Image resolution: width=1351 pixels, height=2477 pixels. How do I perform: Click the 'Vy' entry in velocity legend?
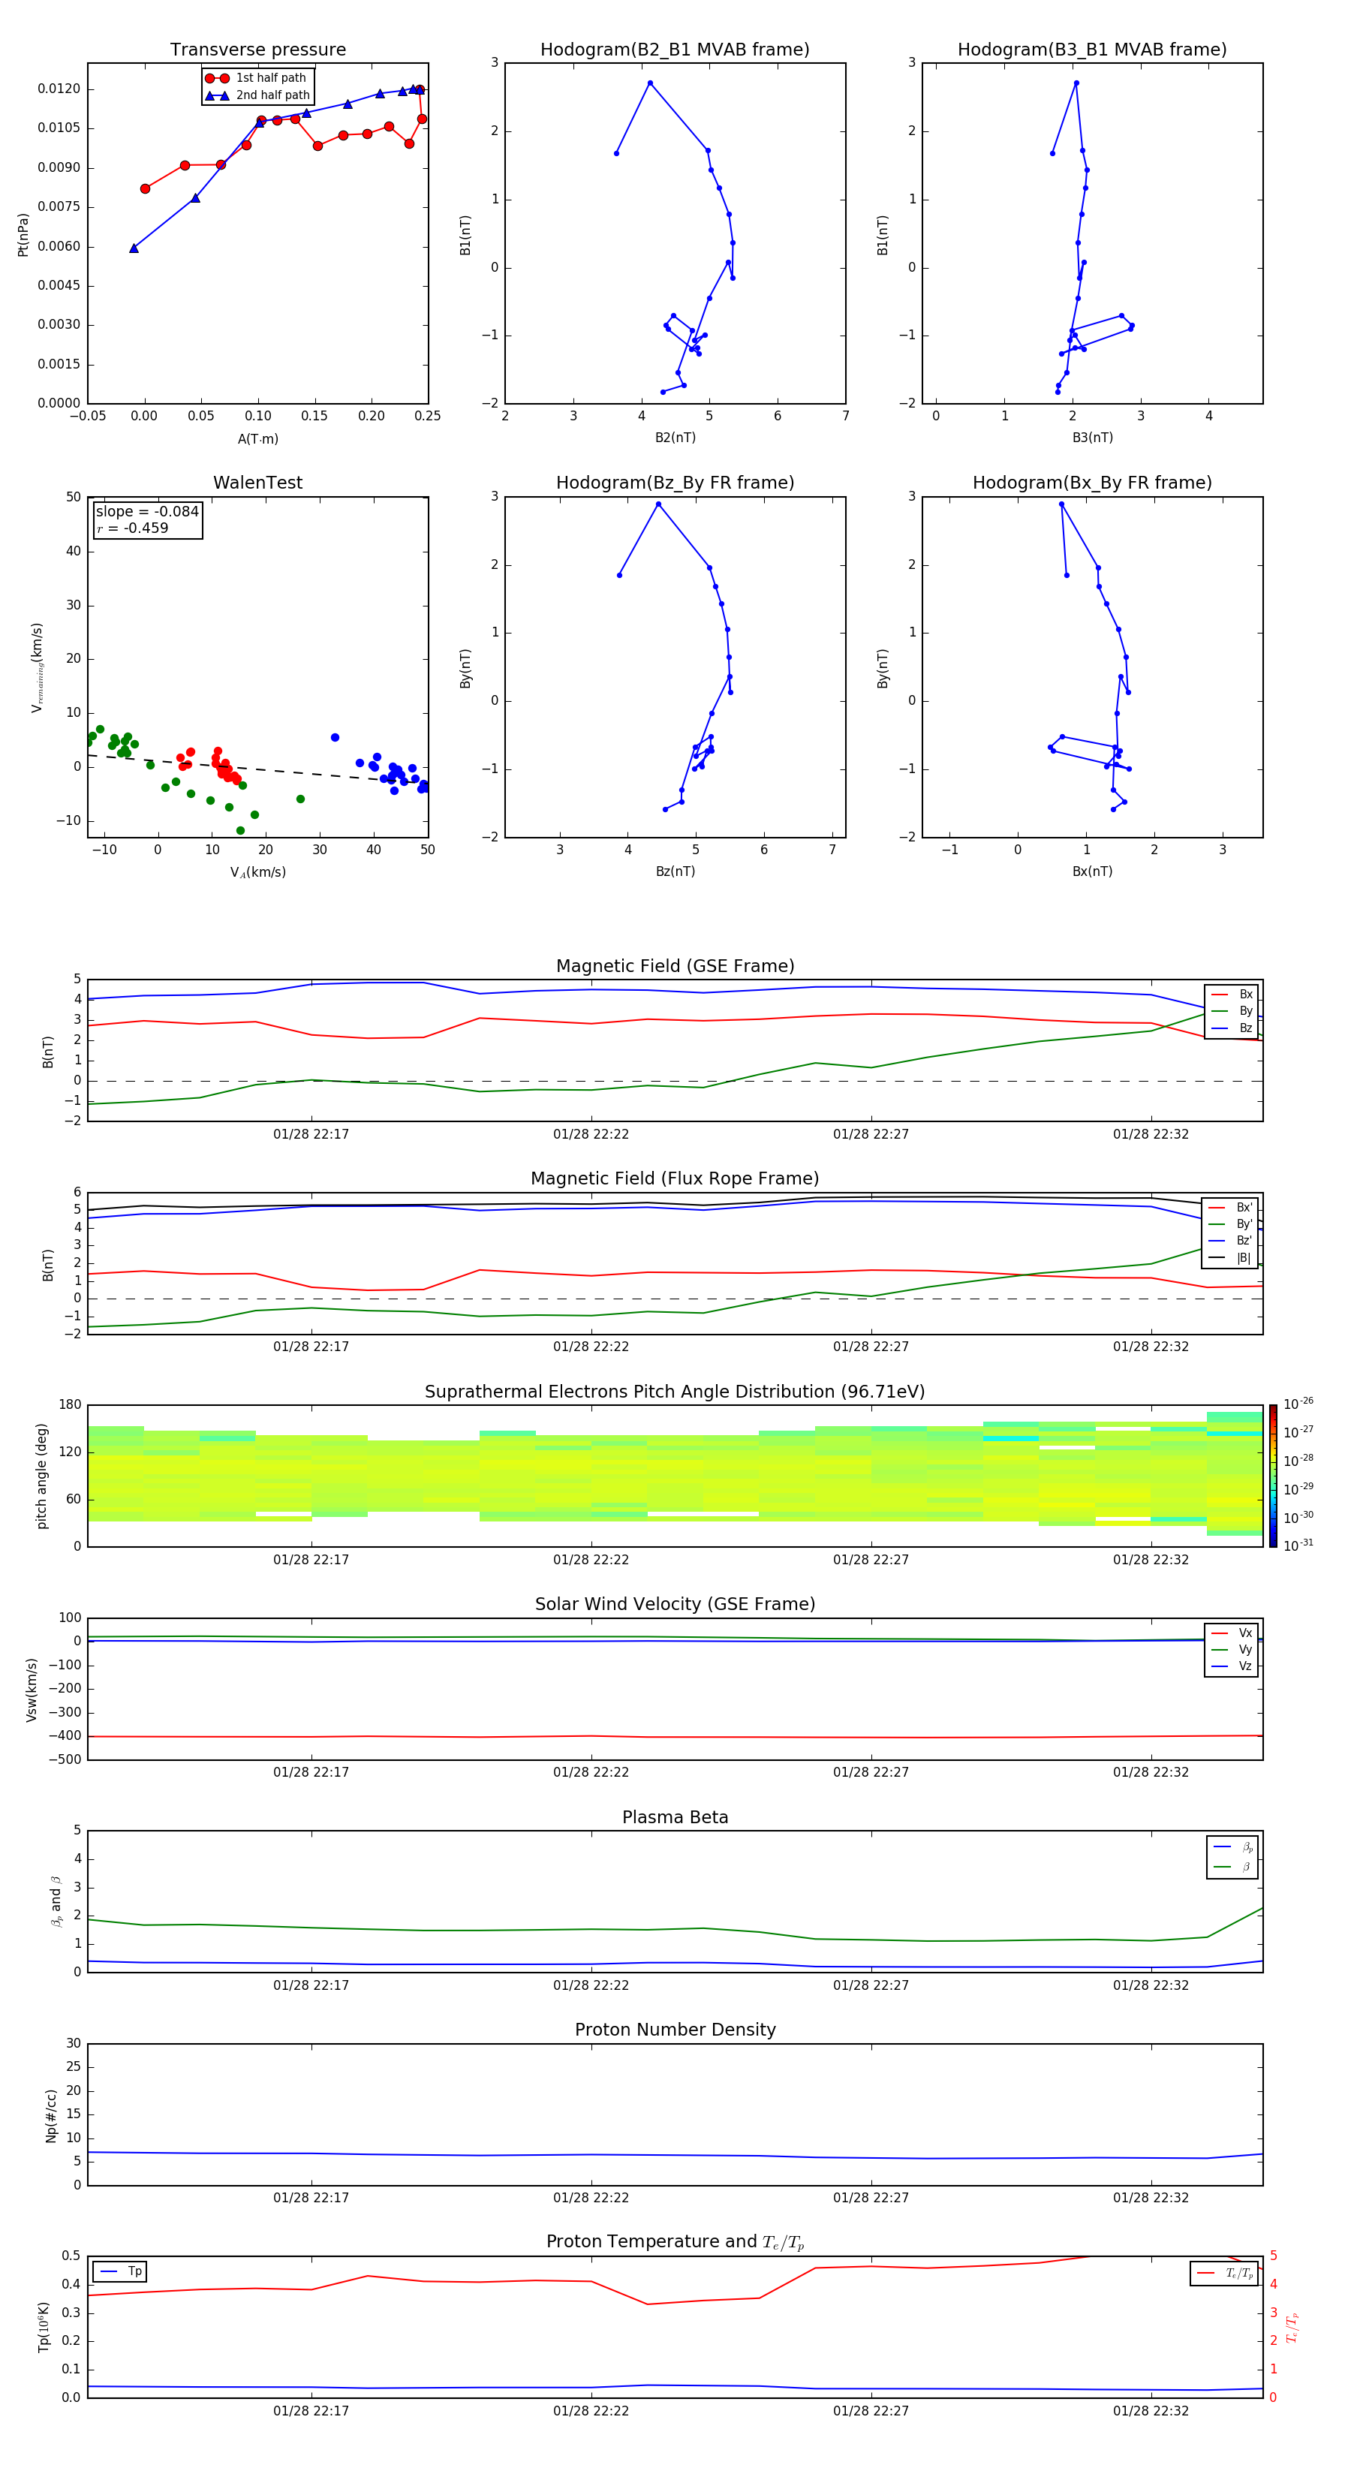click(1232, 1649)
